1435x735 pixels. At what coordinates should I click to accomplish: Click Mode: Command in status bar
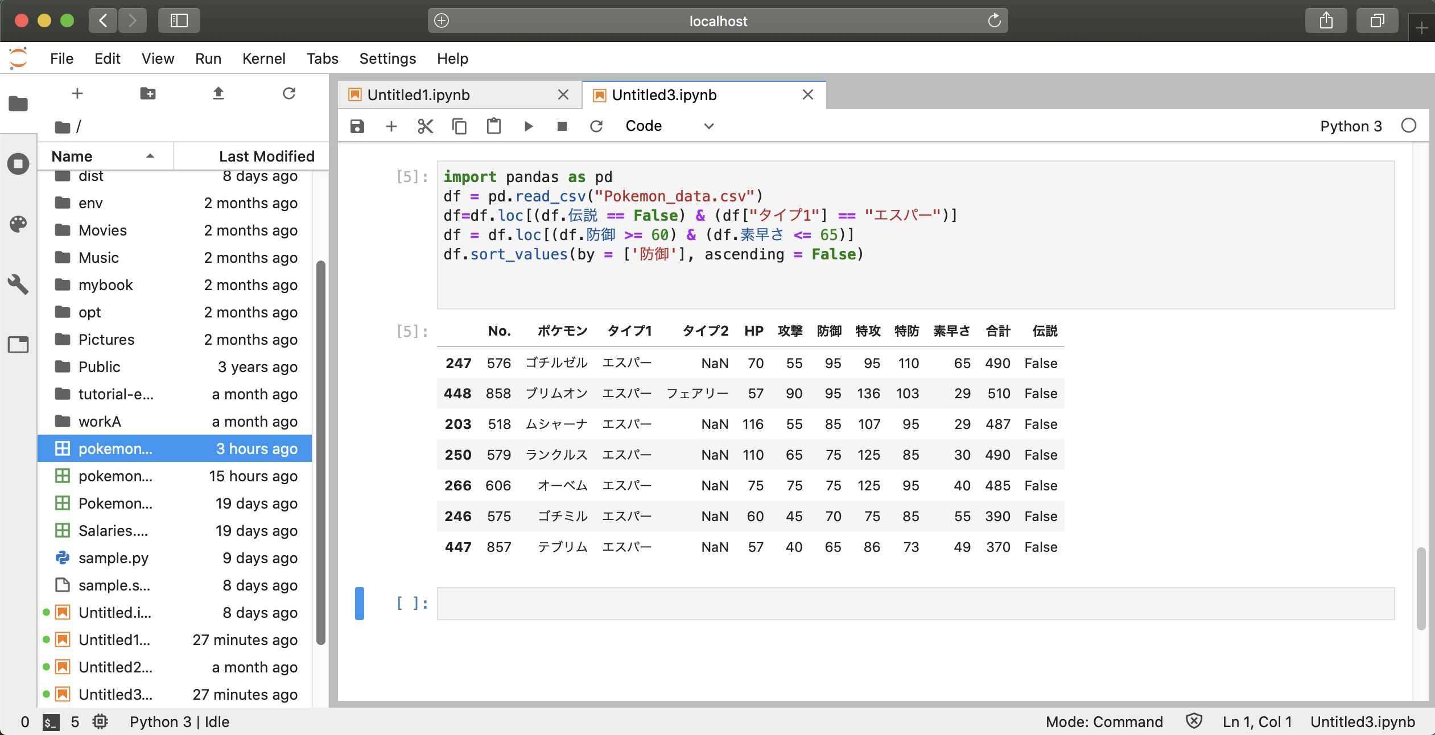tap(1104, 721)
